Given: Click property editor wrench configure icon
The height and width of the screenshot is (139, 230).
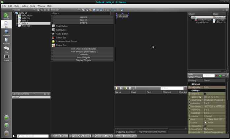Looking at the screenshot, I should tap(227, 76).
